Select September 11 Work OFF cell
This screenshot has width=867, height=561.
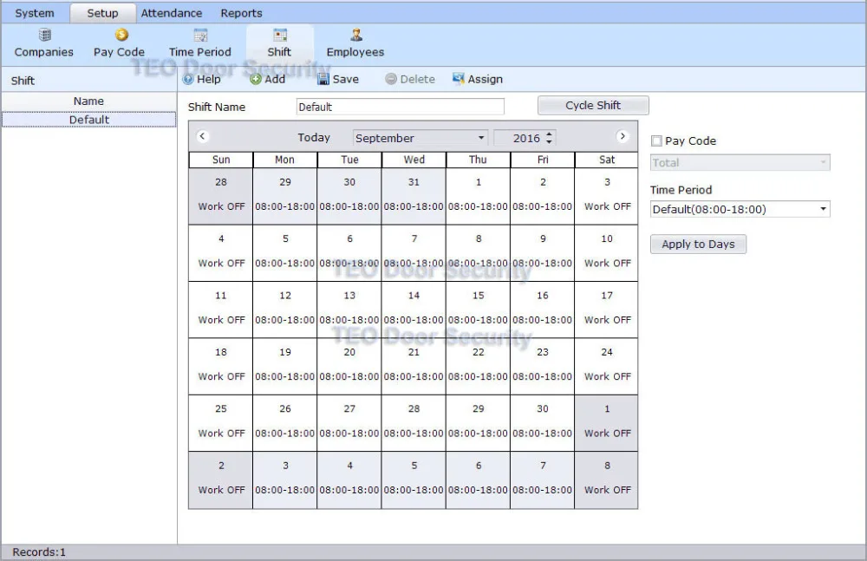tap(220, 310)
